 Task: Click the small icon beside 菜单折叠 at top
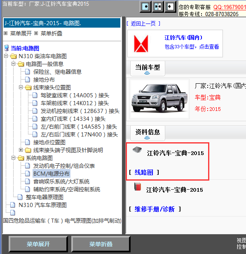pyautogui.click(x=36, y=33)
